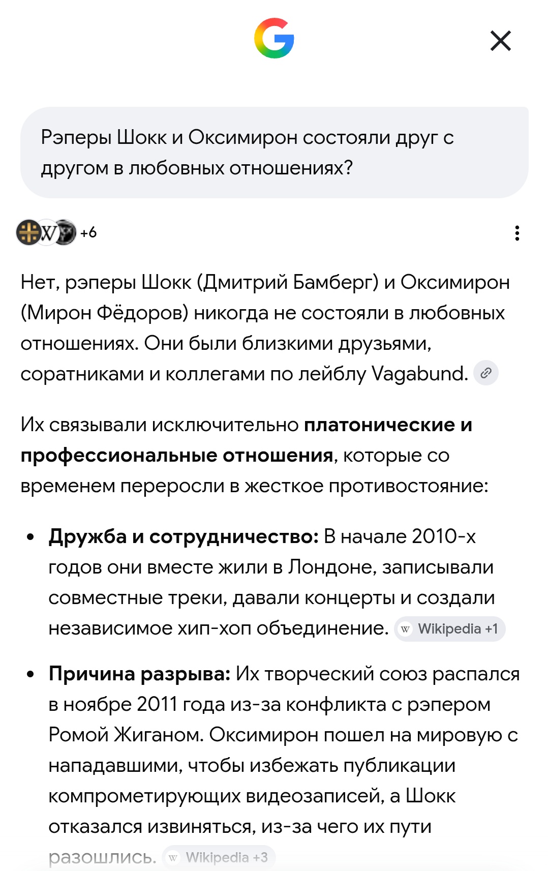548x871 pixels.
Task: Tap the query bubble about Шокк и Оксимирон
Action: (x=275, y=153)
